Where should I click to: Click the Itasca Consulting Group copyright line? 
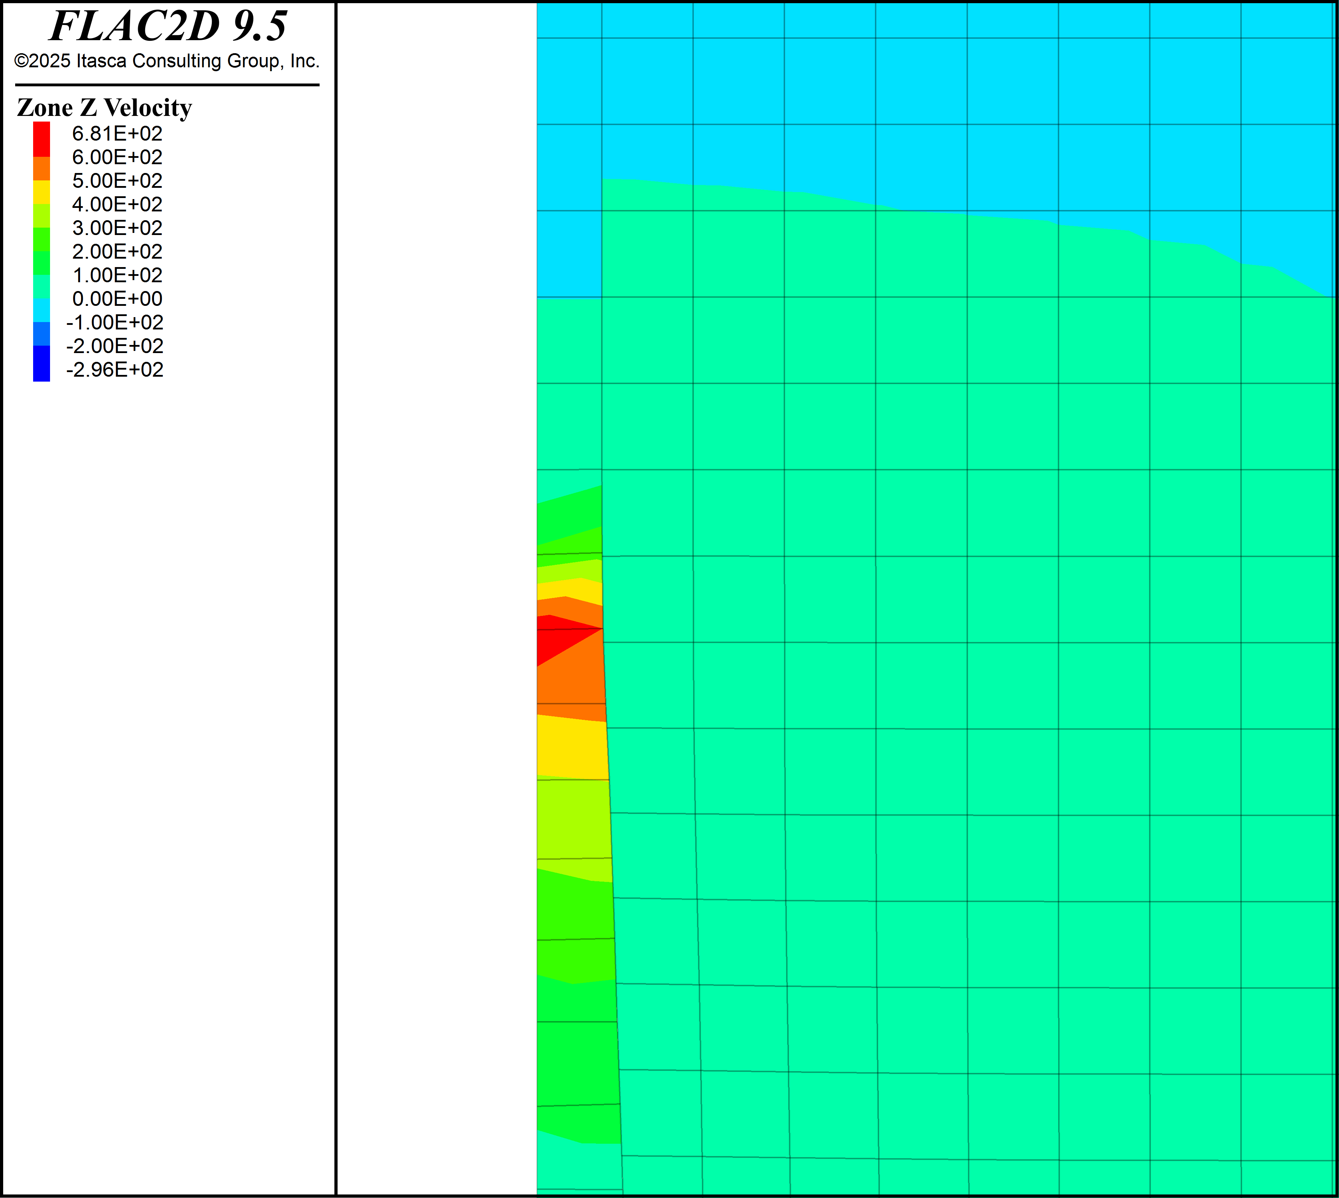point(167,61)
